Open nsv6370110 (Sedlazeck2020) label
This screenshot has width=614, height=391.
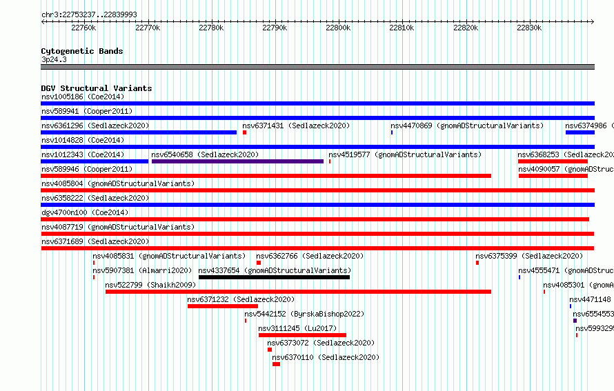coord(326,357)
